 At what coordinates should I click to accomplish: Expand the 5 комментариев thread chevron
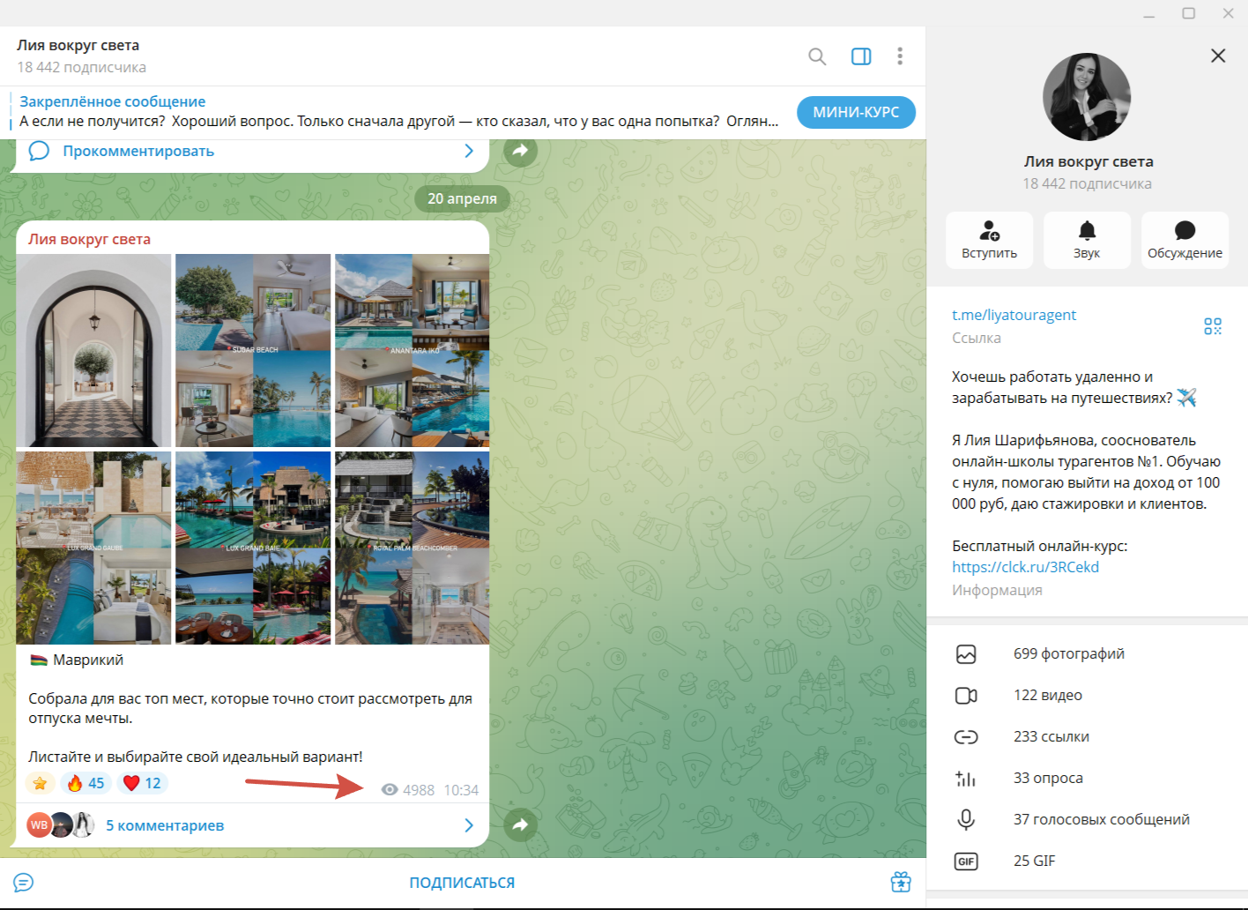coord(469,825)
